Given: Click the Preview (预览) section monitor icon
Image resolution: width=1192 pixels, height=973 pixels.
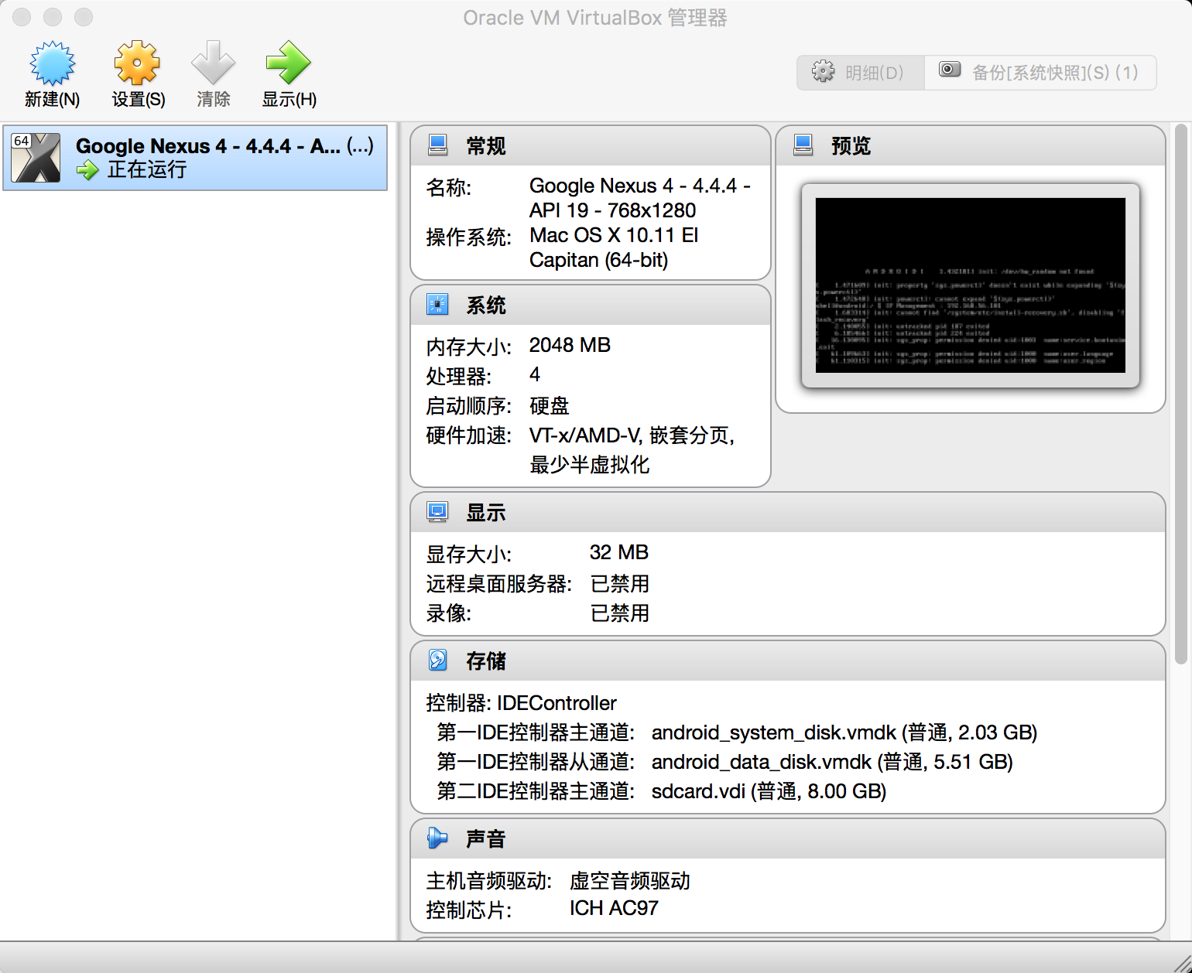Looking at the screenshot, I should [803, 145].
